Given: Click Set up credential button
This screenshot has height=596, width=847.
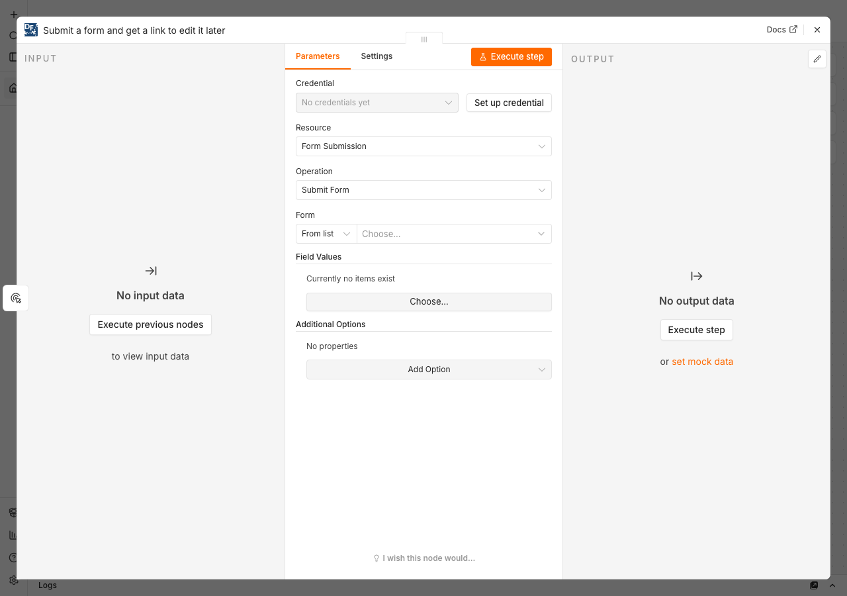Looking at the screenshot, I should [x=509, y=103].
